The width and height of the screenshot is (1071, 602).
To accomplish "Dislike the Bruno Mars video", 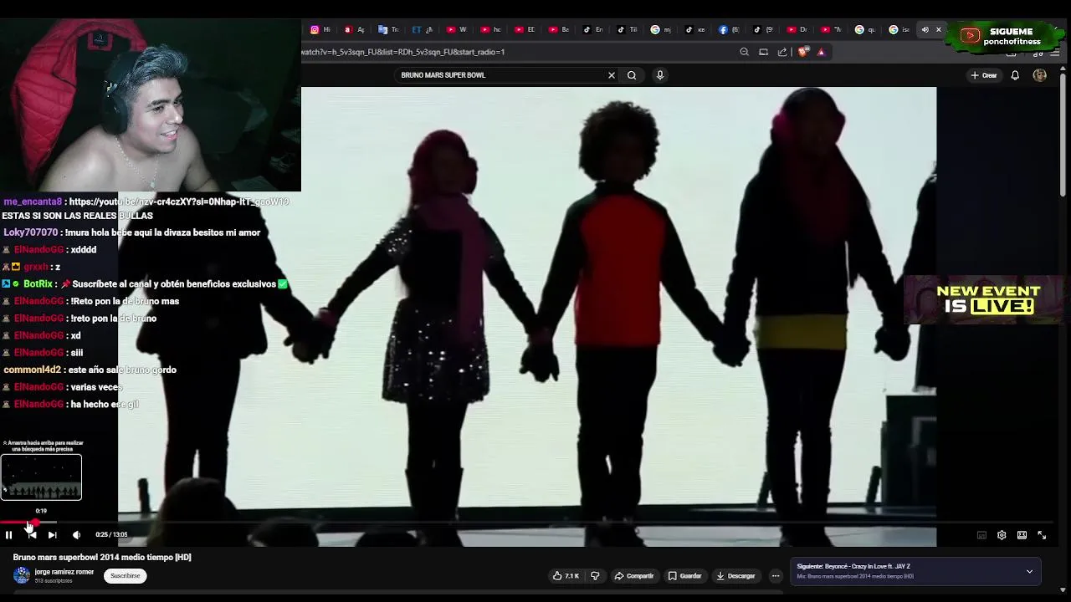I will 595,576.
